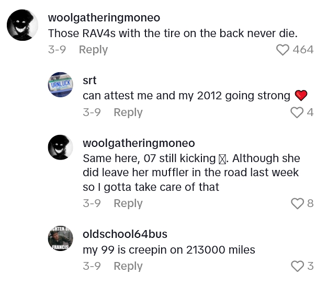This screenshot has width=316, height=285.
Task: Open woolgatheringmoneo's avatar on the reply
Action: pyautogui.click(x=61, y=147)
